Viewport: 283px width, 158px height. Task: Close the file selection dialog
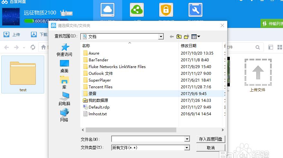pos(222,25)
